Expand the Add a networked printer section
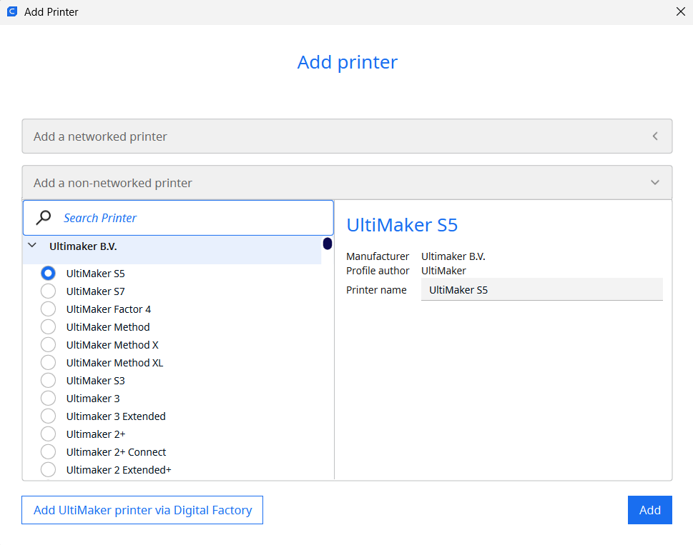This screenshot has width=693, height=545. (347, 136)
